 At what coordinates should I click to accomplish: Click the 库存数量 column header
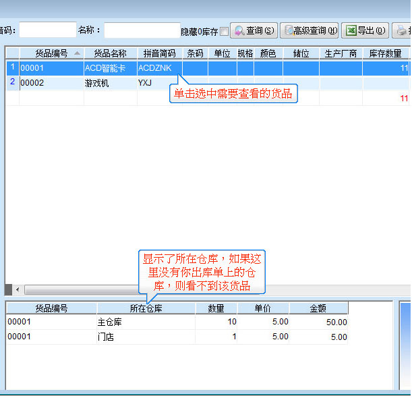pos(385,53)
